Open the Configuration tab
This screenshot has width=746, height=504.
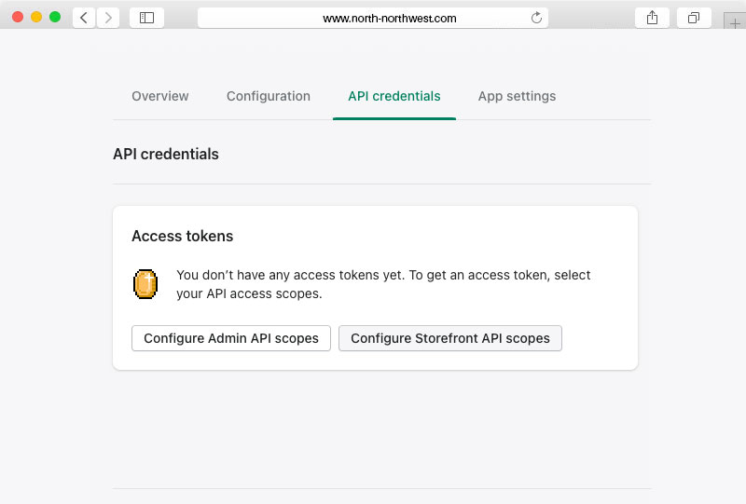(x=269, y=96)
